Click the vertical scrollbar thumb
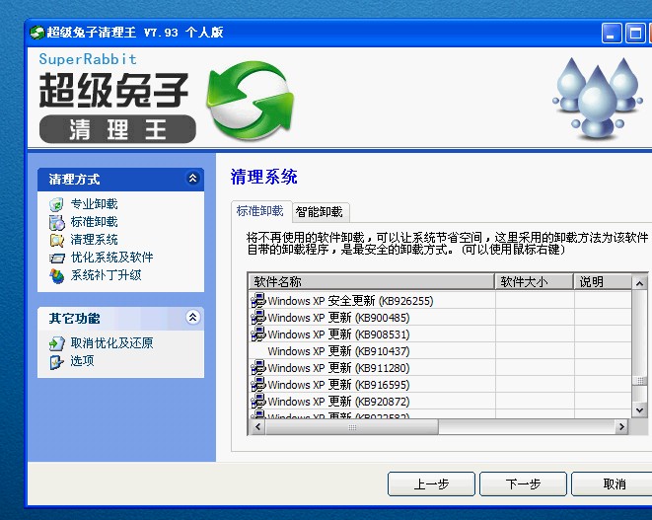The height and width of the screenshot is (520, 652). [x=639, y=381]
